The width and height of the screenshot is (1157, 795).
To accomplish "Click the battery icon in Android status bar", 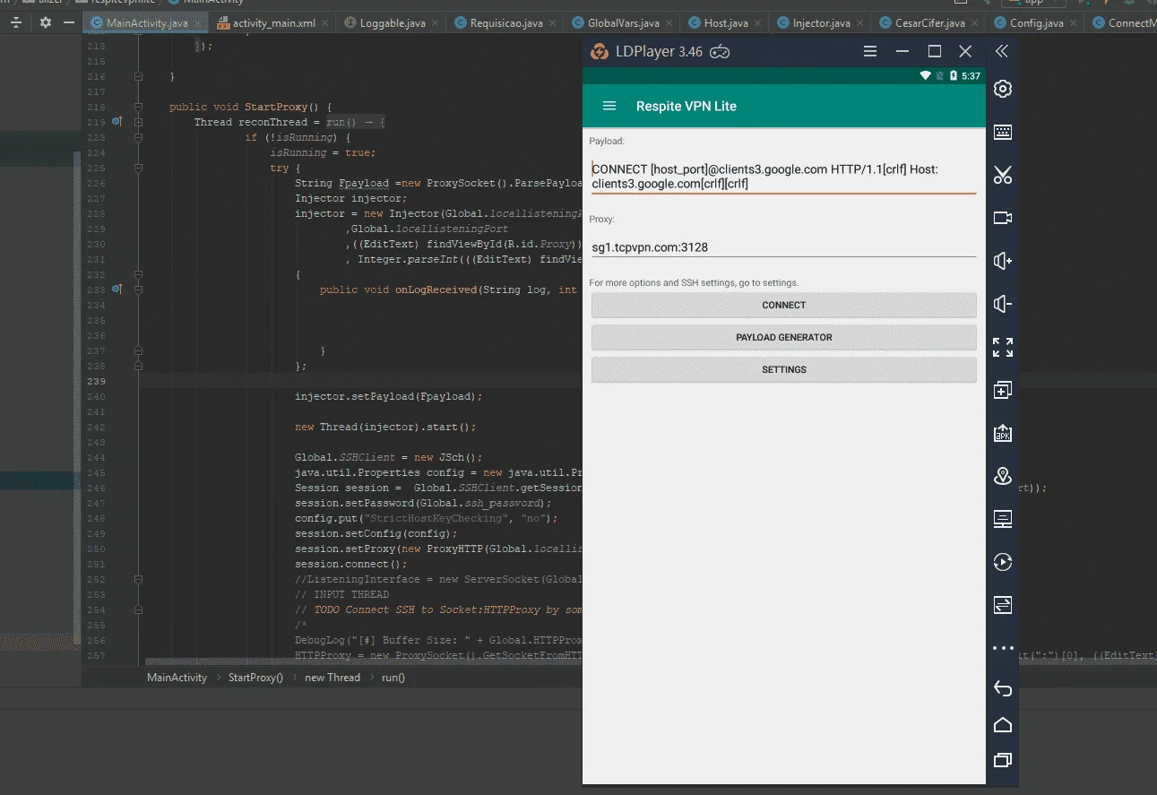I will 953,76.
